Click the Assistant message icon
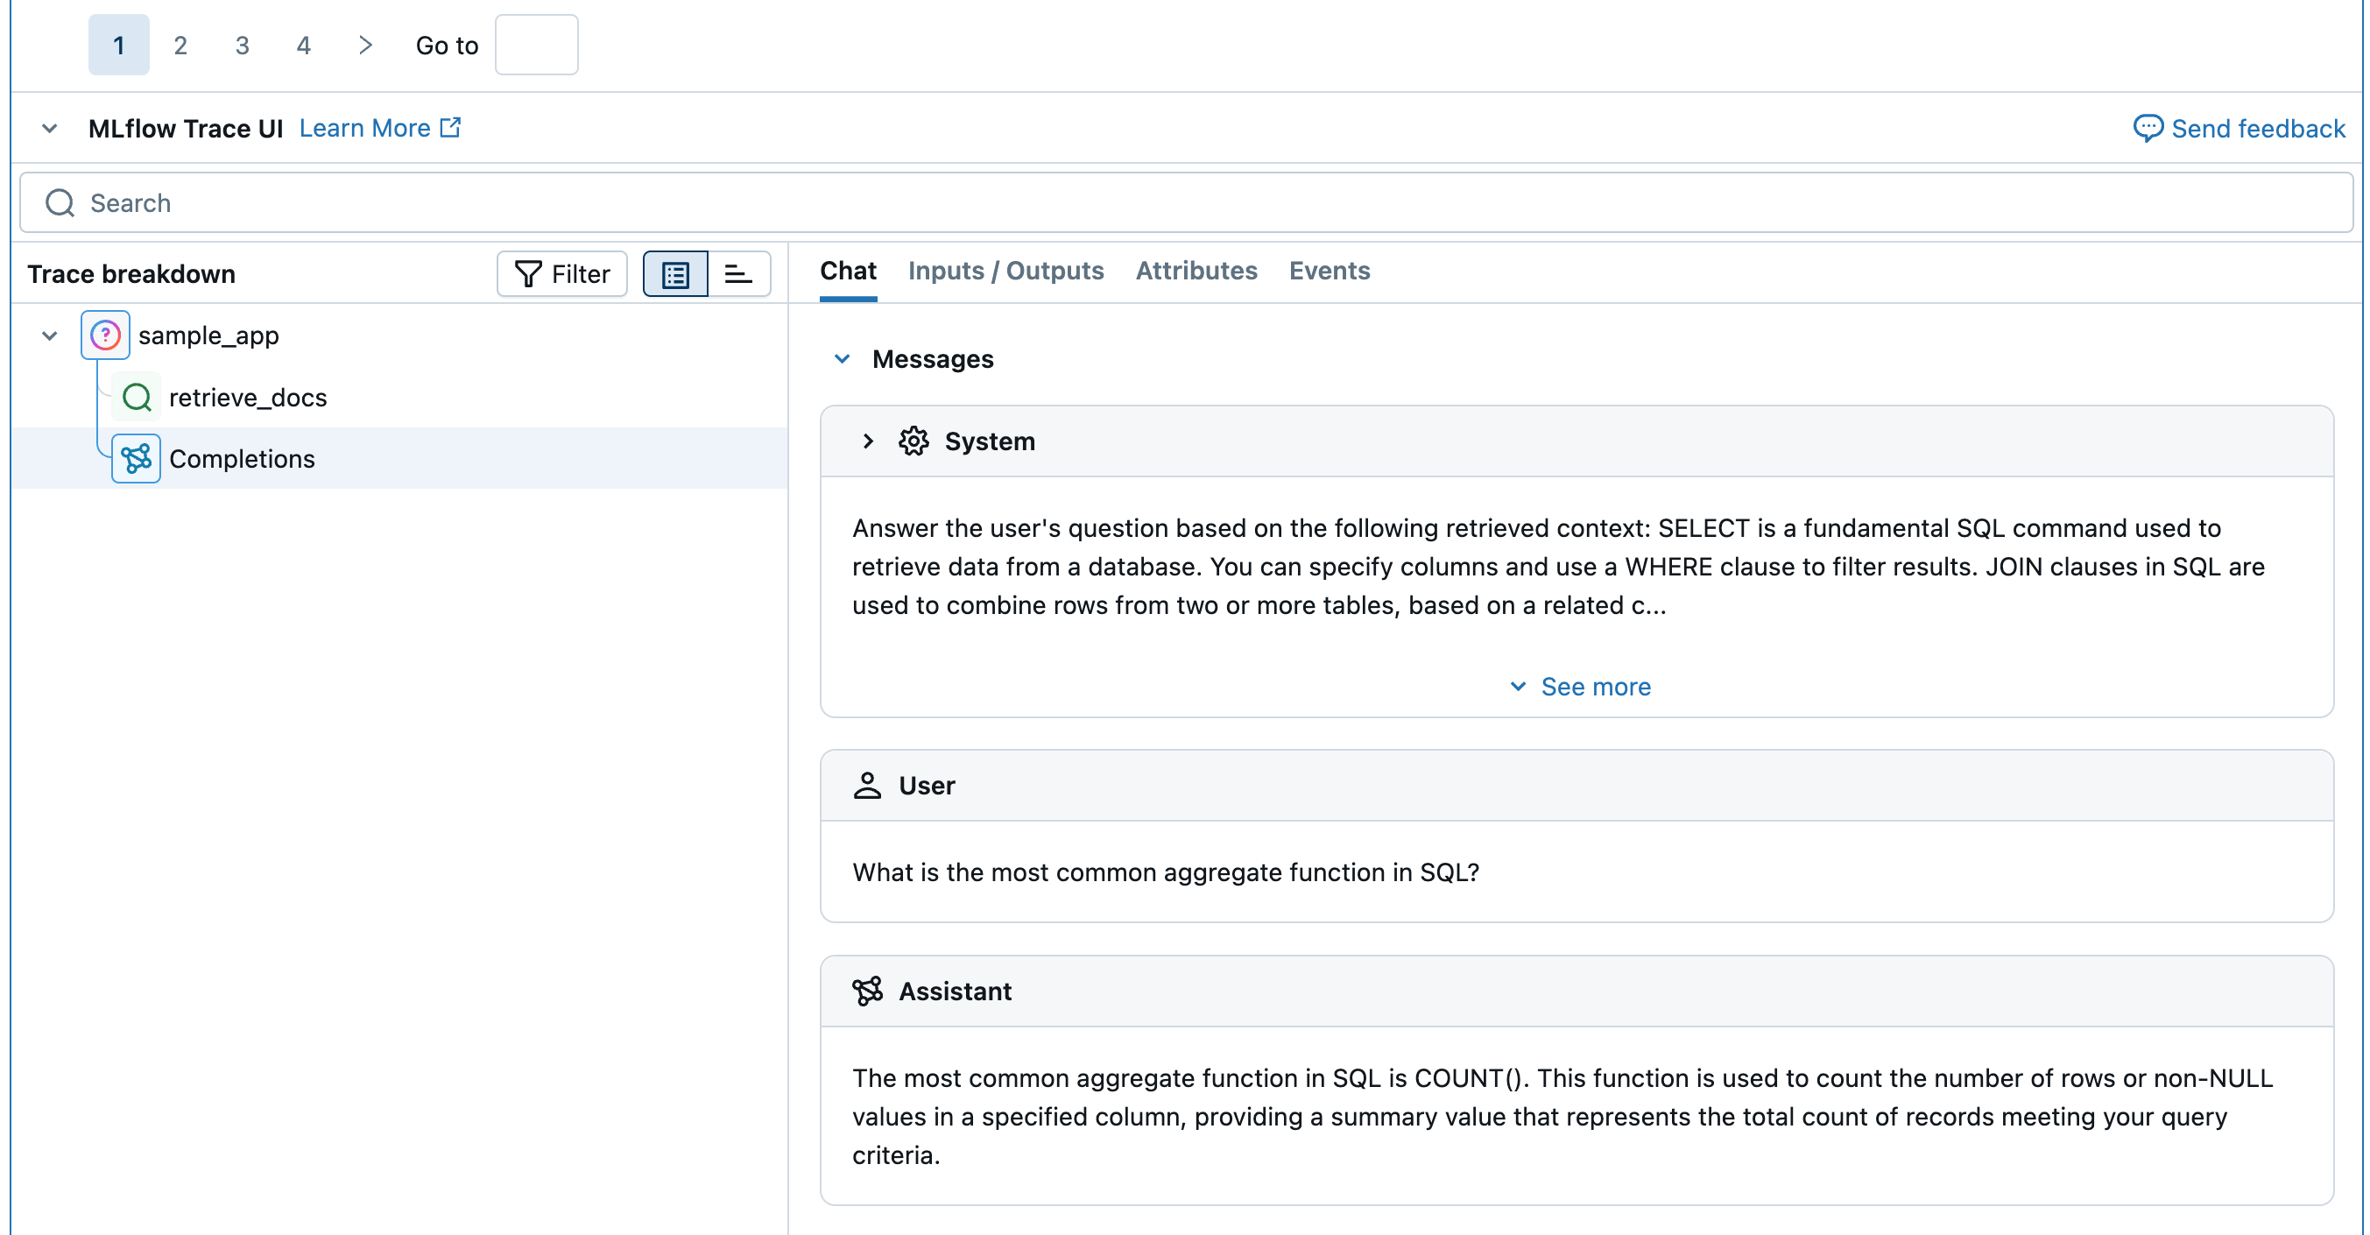This screenshot has height=1235, width=2370. (867, 992)
